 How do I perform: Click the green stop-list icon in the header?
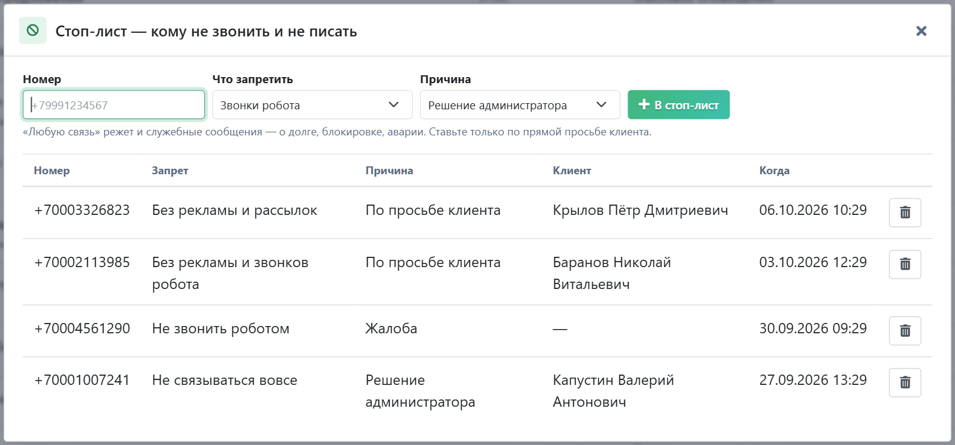tap(33, 30)
